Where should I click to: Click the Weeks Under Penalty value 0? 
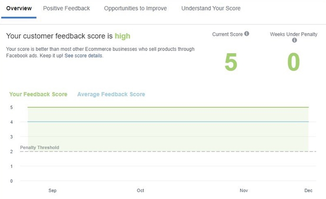[294, 62]
